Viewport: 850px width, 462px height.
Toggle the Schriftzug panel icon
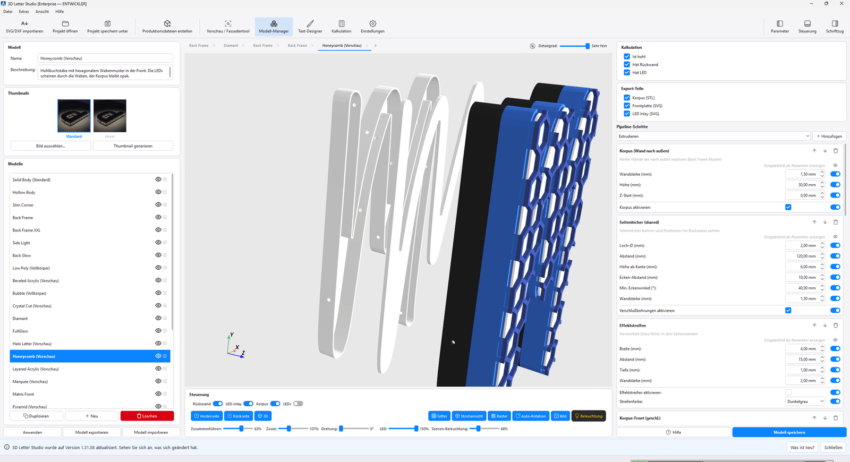point(835,23)
